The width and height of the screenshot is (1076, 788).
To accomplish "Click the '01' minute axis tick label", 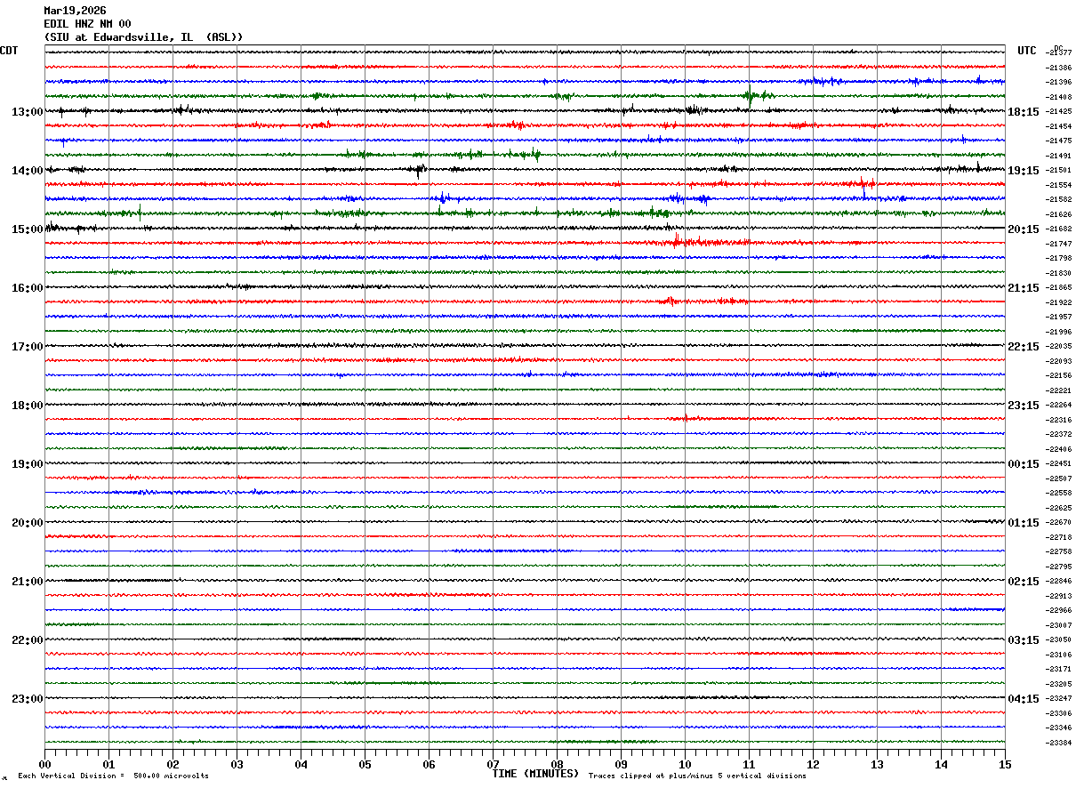I will (x=108, y=764).
